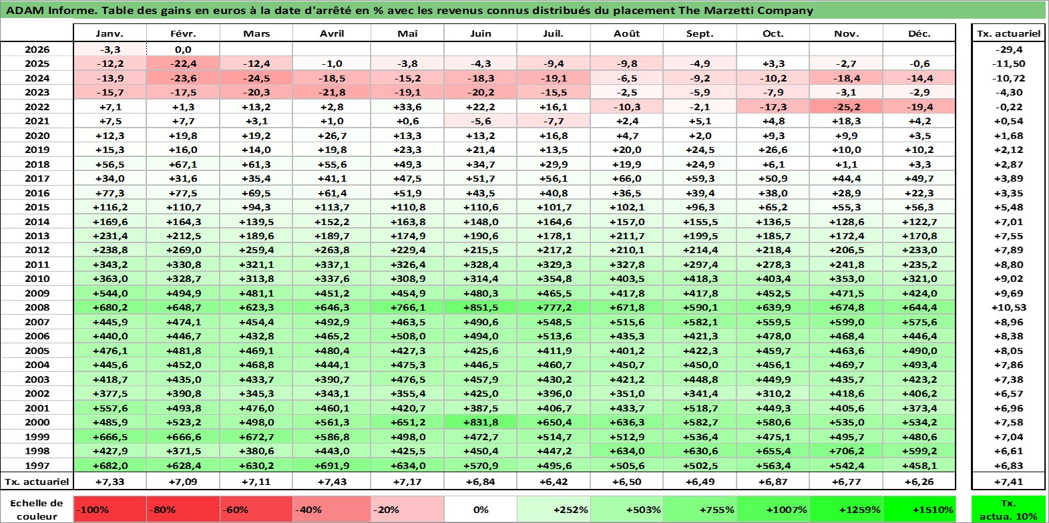
Task: Click the -20% color scale swatch
Action: coord(407,509)
